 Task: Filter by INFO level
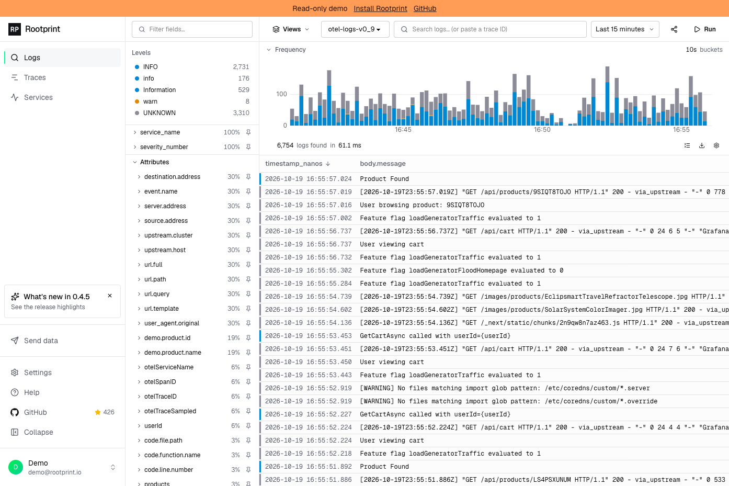coord(192,67)
